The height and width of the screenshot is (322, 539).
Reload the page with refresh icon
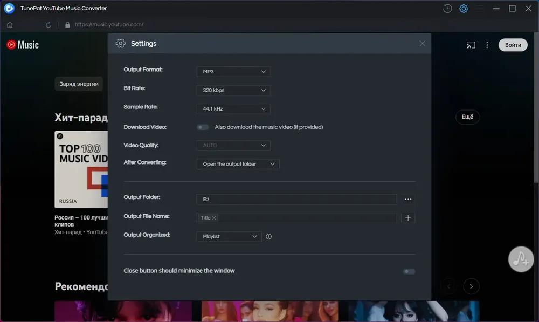pyautogui.click(x=49, y=25)
